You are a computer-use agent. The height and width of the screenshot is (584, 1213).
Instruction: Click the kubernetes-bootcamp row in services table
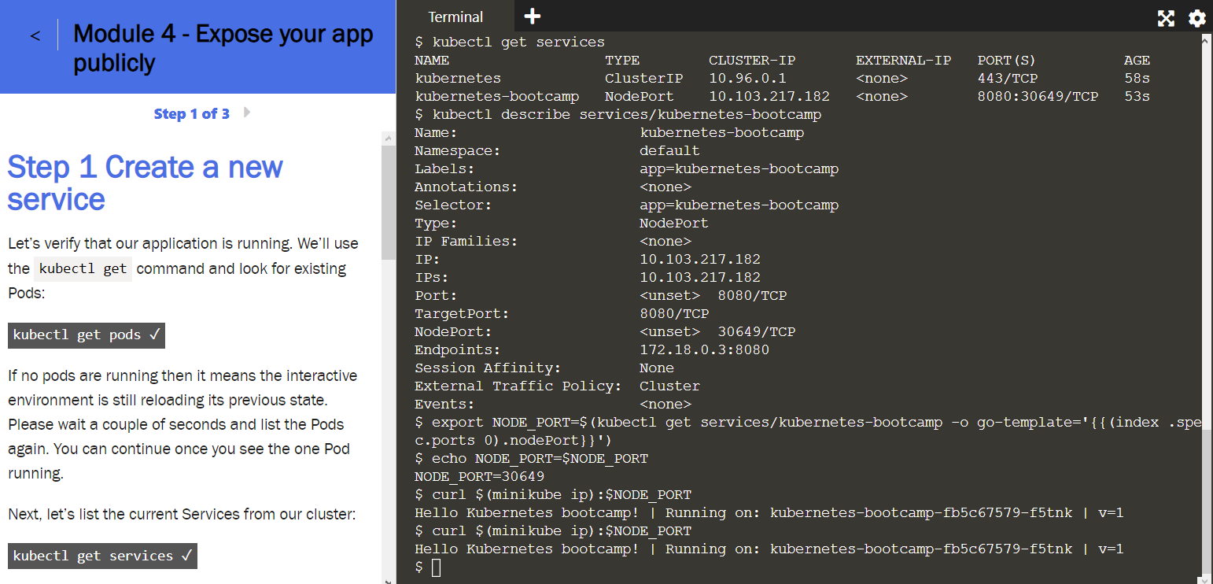coord(782,97)
